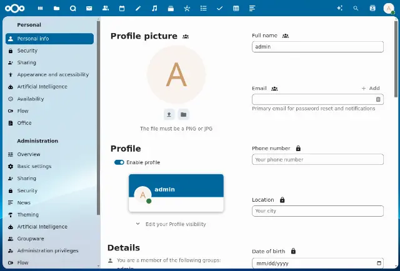
Task: Open the Notes pencil app icon
Action: coord(138,8)
